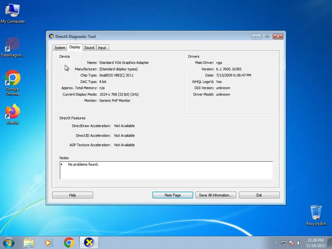Open Windows Media Player from the taskbar
Image resolution: width=332 pixels, height=249 pixels.
(49, 243)
